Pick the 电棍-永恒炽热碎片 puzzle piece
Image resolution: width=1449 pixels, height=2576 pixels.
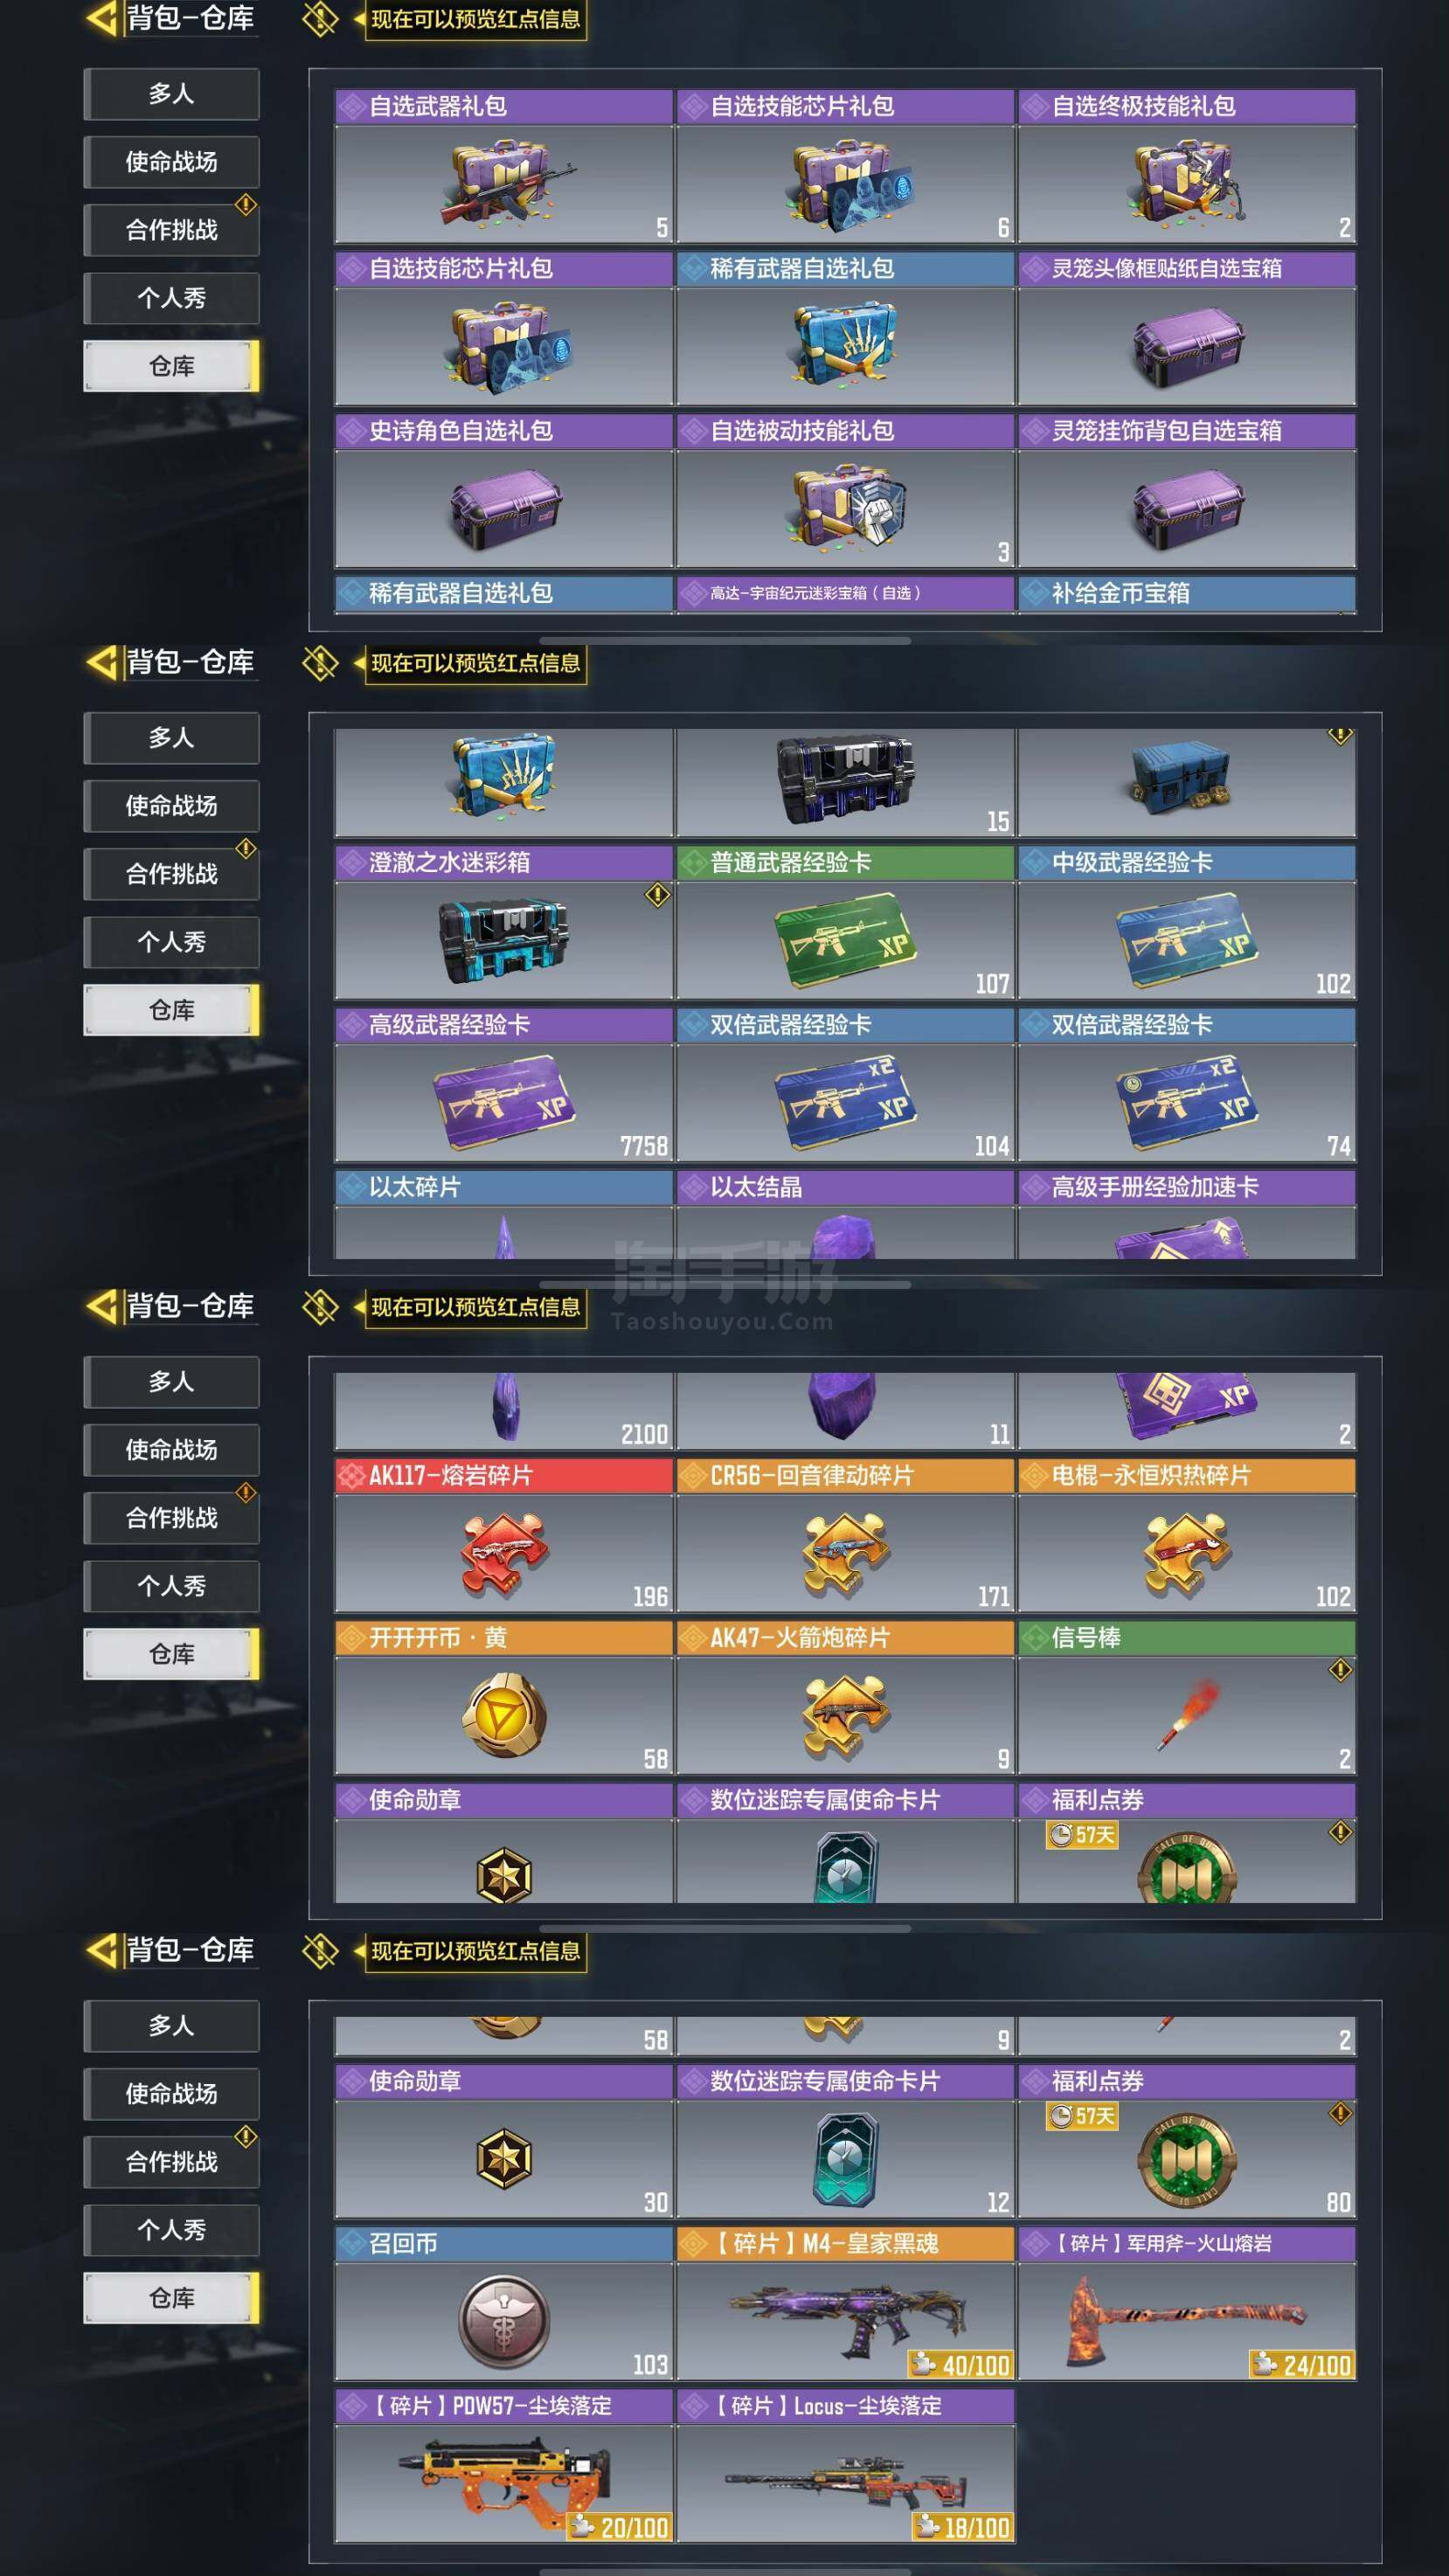(x=1186, y=1535)
